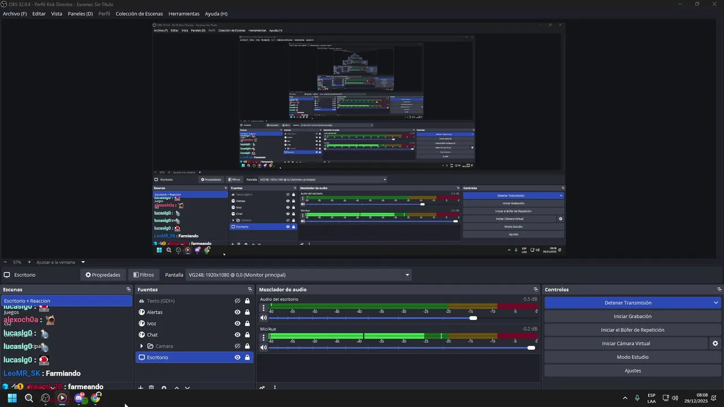Open options menu for Mic/Aux
This screenshot has height=407, width=724.
pos(263,337)
